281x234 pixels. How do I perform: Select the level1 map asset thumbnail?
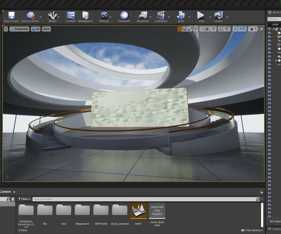[x=138, y=211]
